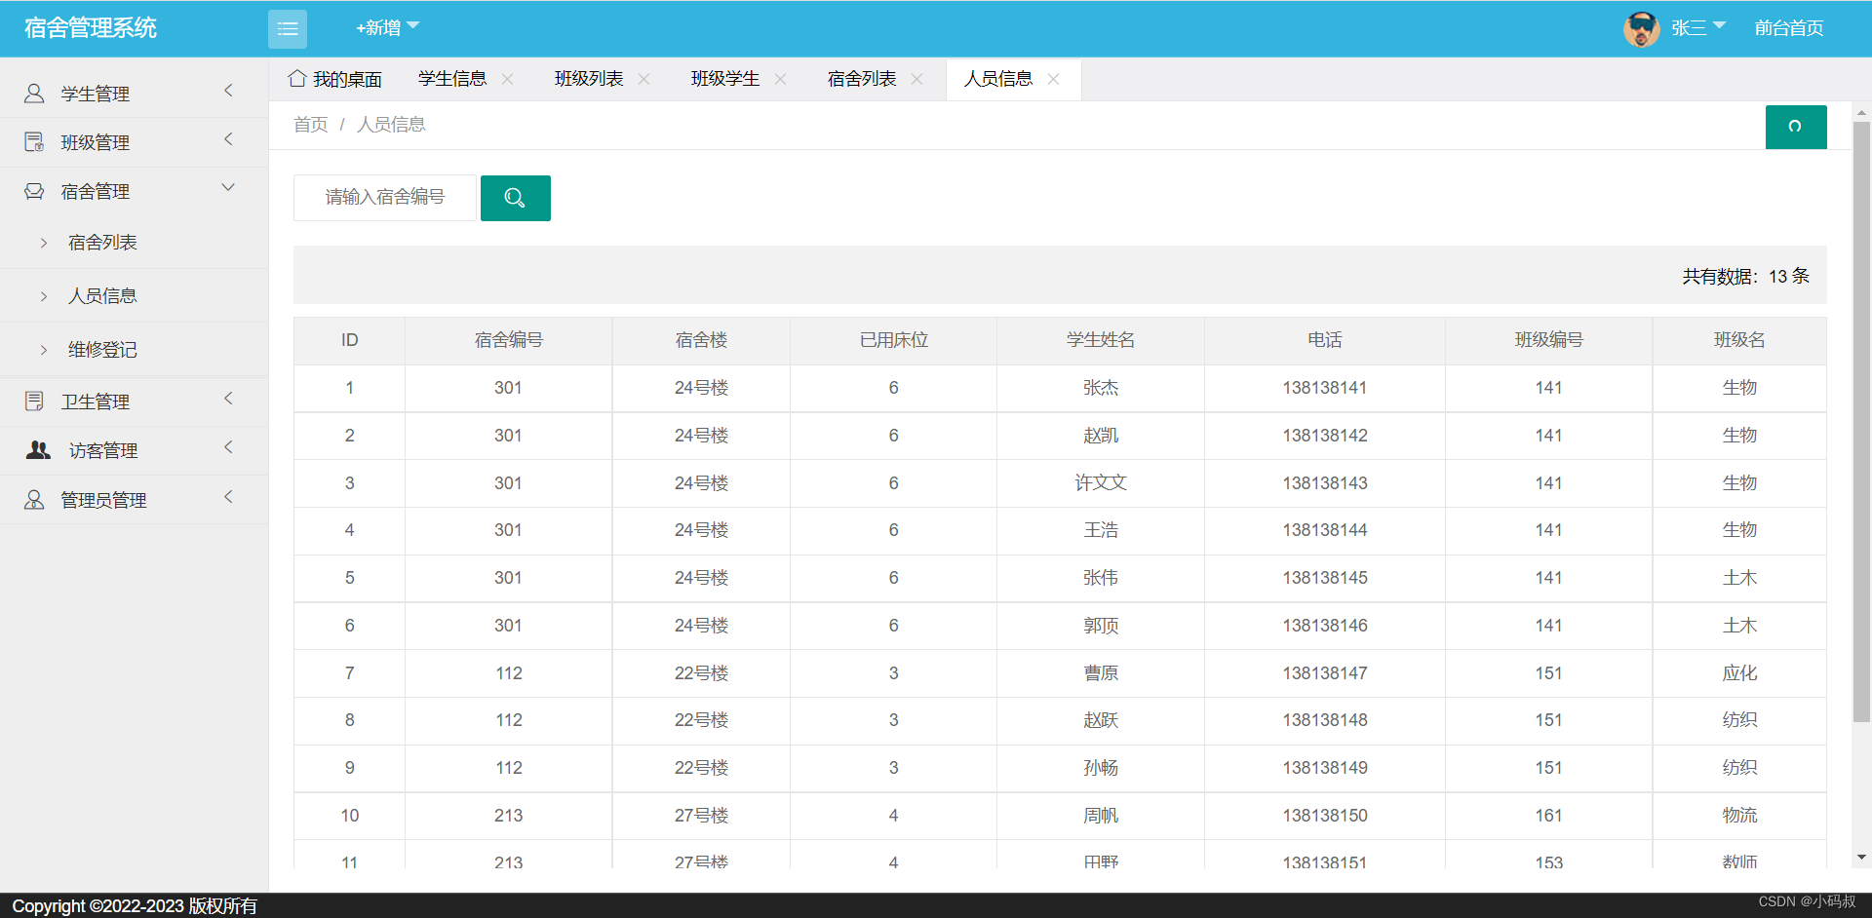Click student name 曹原
Viewport: 1872px width, 918px height.
(1101, 673)
